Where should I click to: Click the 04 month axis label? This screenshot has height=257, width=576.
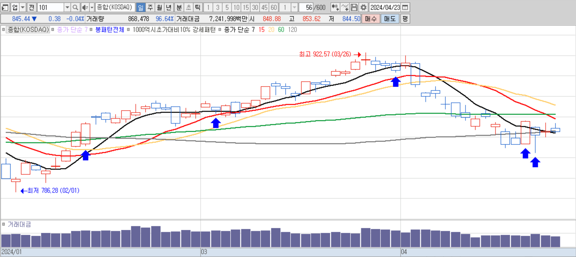[404, 252]
